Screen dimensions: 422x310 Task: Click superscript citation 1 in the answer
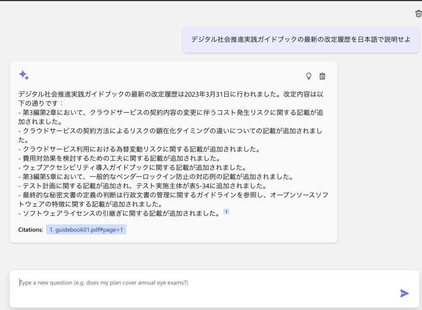tap(226, 212)
